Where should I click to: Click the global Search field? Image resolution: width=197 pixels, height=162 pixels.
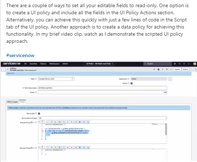click(x=158, y=64)
